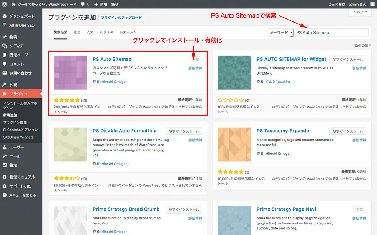Select 新規追加 in the plugin submenu
Image resolution: width=377 pixels, height=235 pixels.
coord(10,115)
